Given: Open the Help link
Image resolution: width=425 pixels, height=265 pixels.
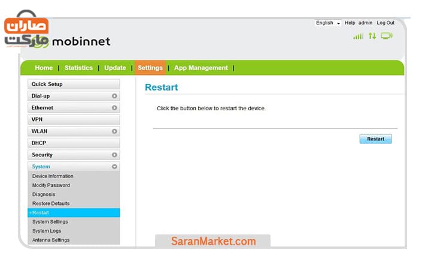Looking at the screenshot, I should [x=350, y=23].
